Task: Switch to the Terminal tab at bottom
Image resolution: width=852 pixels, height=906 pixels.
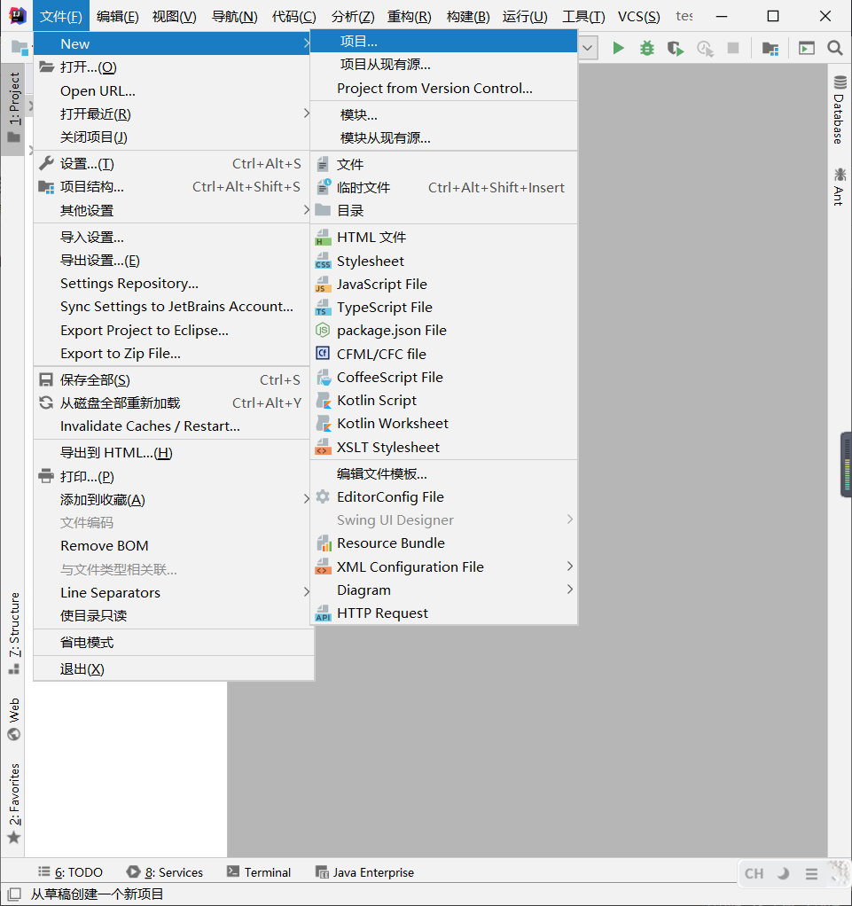Action: tap(258, 871)
